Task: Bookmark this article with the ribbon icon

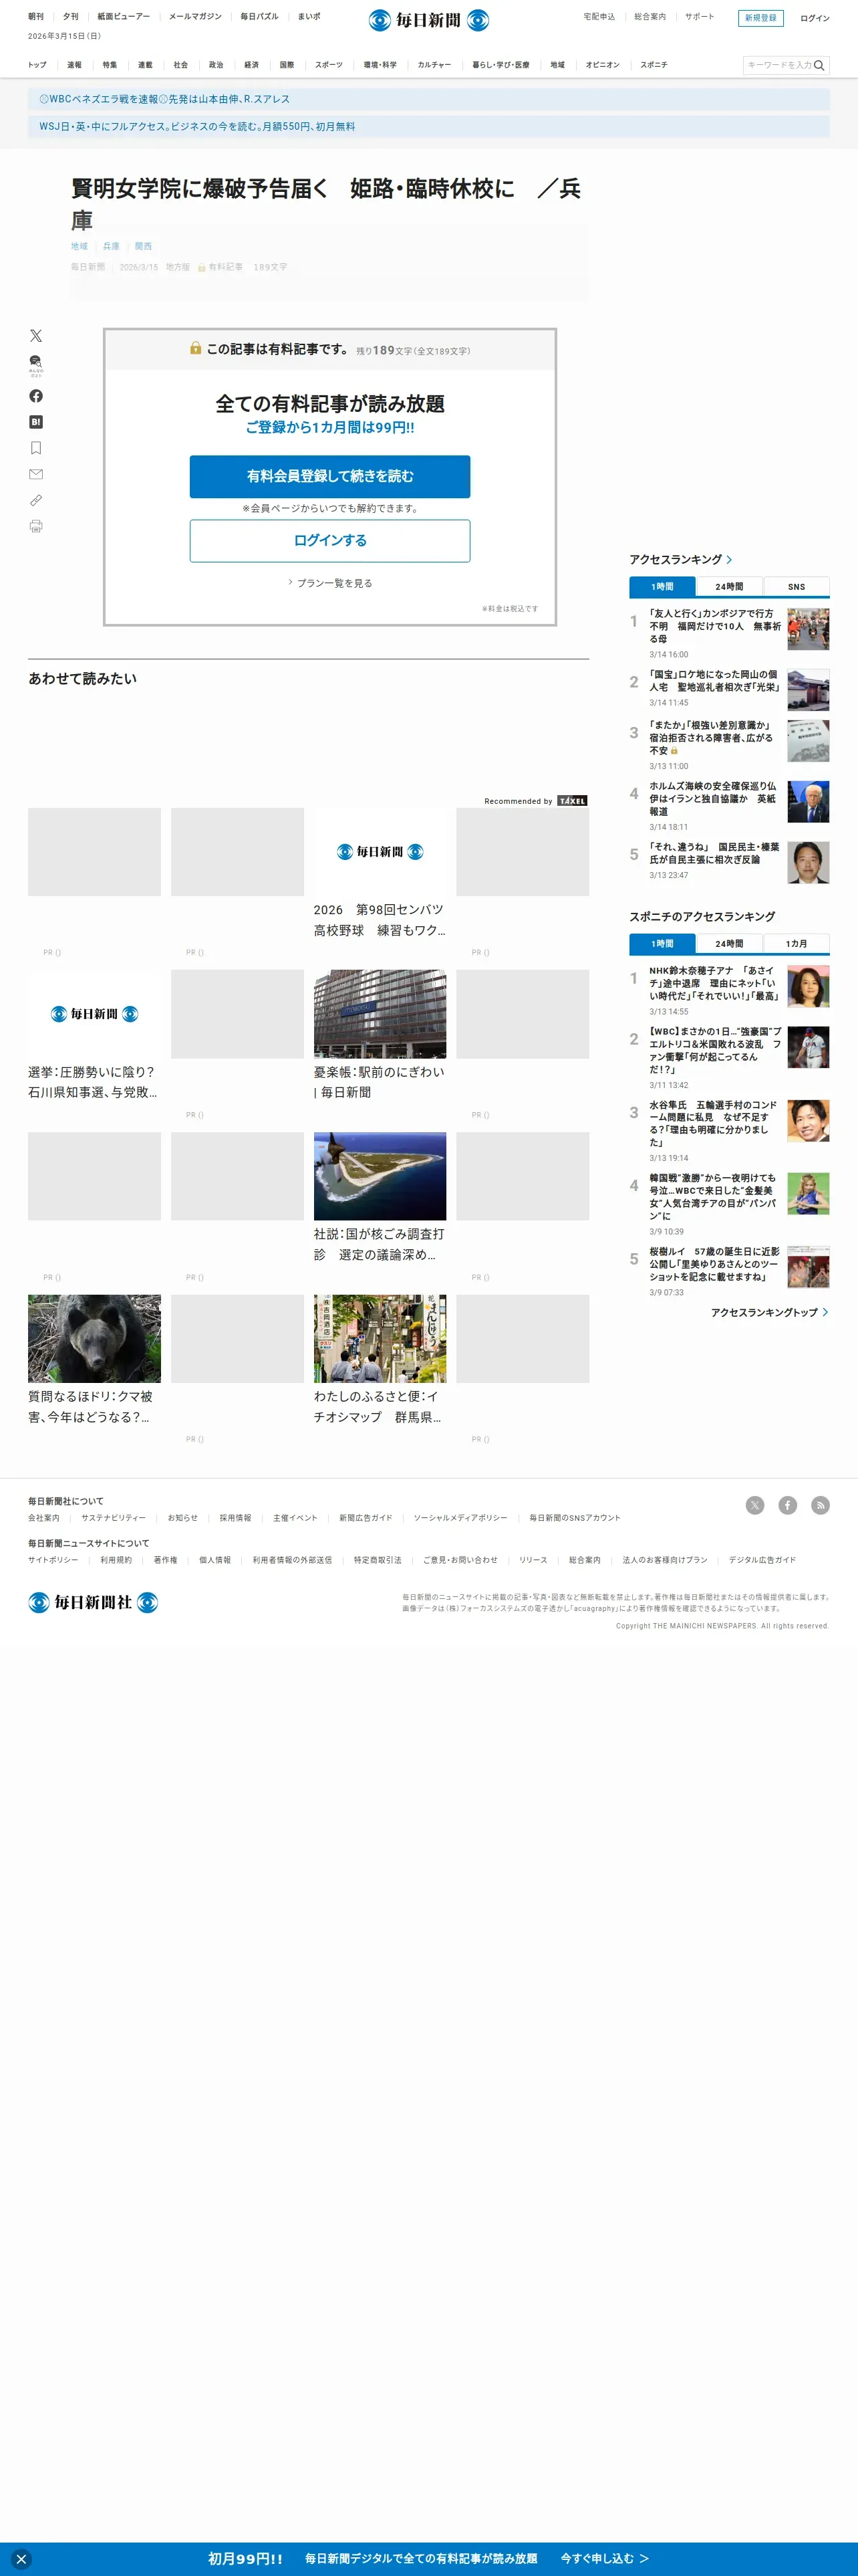Action: point(36,448)
